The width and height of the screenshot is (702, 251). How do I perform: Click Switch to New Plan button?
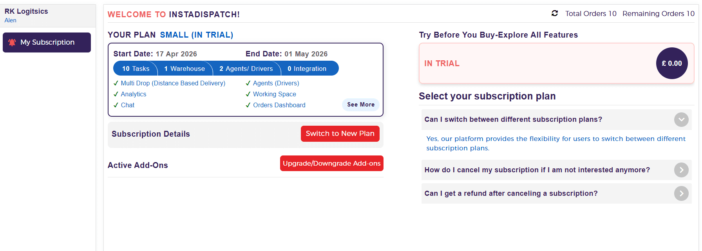pos(340,134)
